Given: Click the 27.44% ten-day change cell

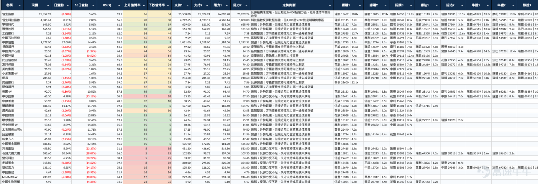Looking at the screenshot, I should click(84, 144).
